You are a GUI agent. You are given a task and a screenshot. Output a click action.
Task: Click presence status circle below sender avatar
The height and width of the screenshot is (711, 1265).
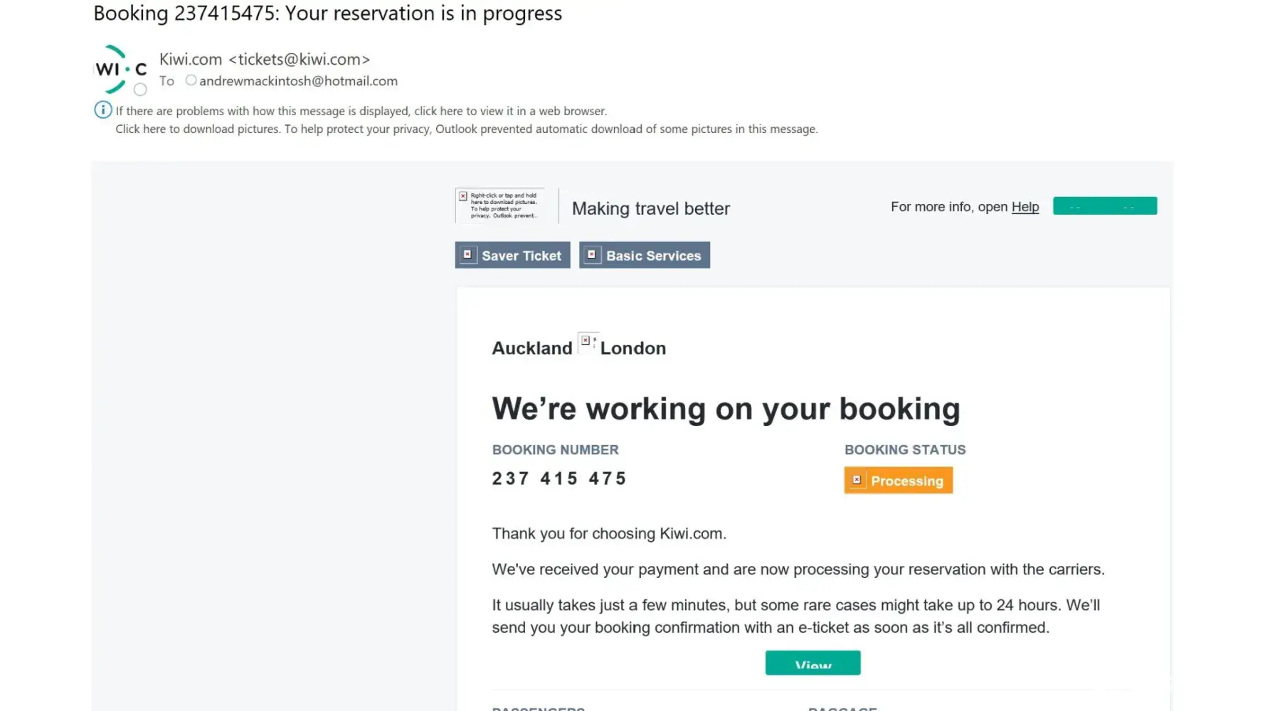click(141, 90)
